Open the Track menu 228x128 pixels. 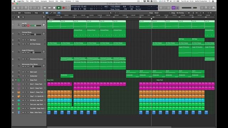(x=37, y=1)
